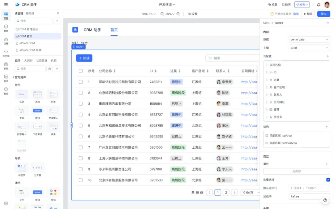
Task: Open the 开发环境 environment dropdown
Action: point(167,4)
